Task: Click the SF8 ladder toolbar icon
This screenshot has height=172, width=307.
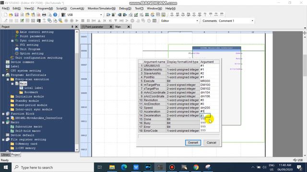Action: coord(211,14)
